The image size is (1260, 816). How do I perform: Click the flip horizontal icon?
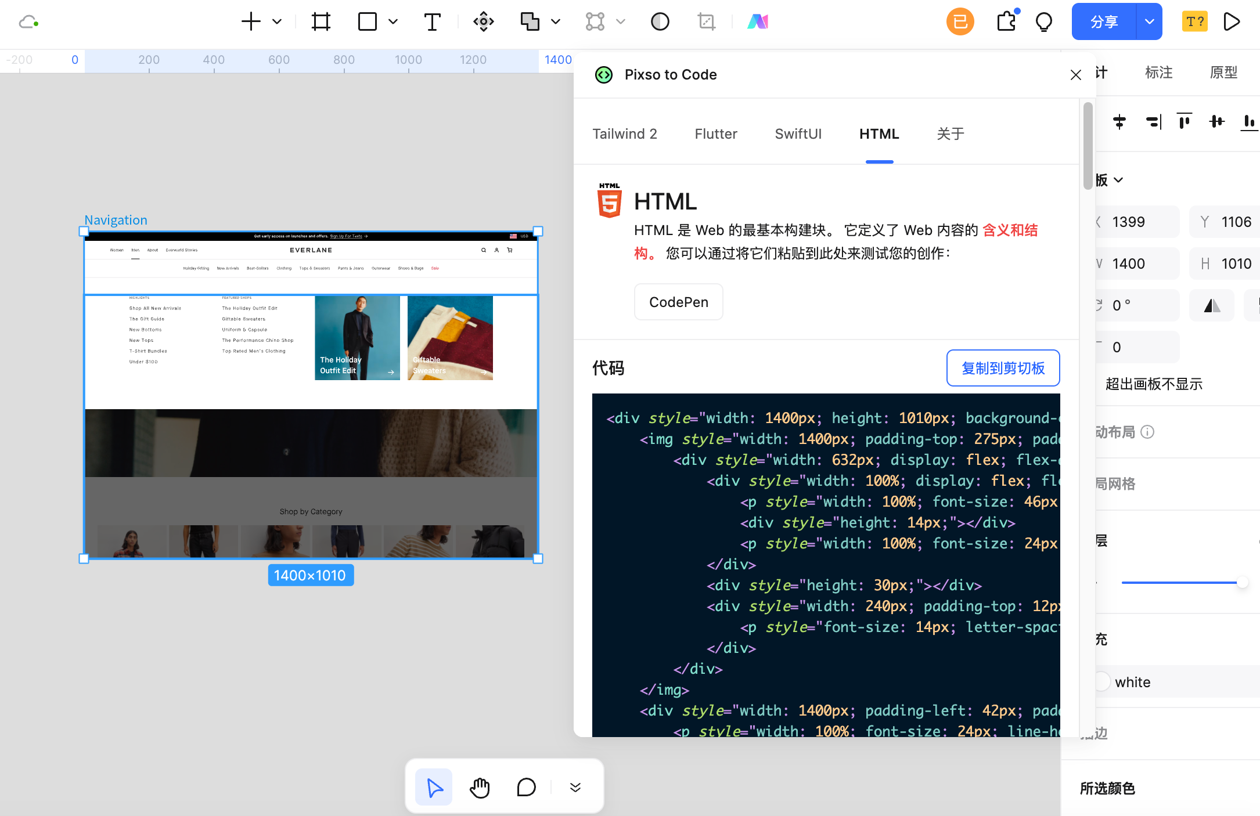(x=1212, y=305)
